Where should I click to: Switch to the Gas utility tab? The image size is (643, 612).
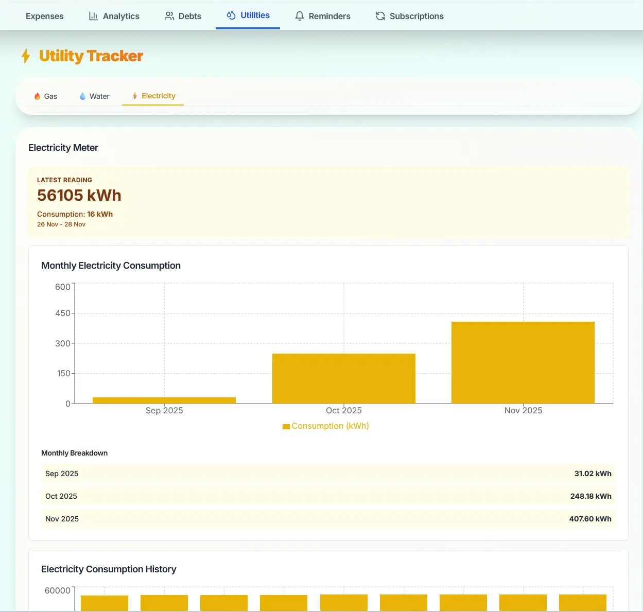click(45, 96)
